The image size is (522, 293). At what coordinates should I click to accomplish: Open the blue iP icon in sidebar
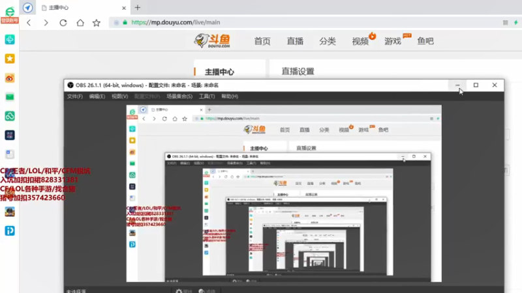(10, 231)
